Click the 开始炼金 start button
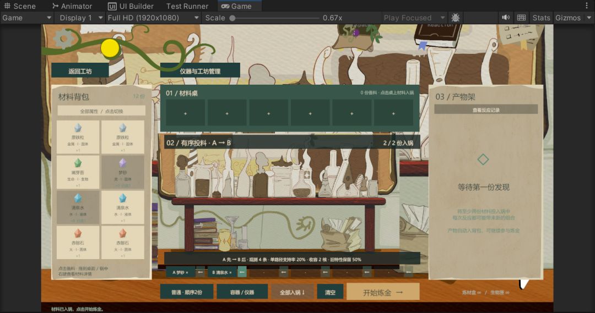Viewport: 595px width, 313px height. (383, 292)
